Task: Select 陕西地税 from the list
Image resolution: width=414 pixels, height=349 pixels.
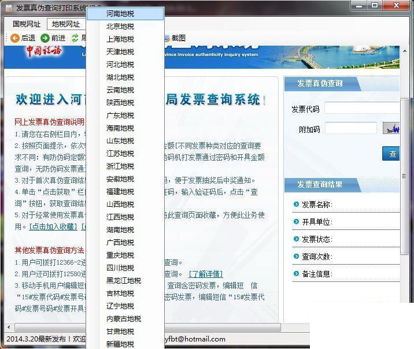Action: tap(125, 103)
